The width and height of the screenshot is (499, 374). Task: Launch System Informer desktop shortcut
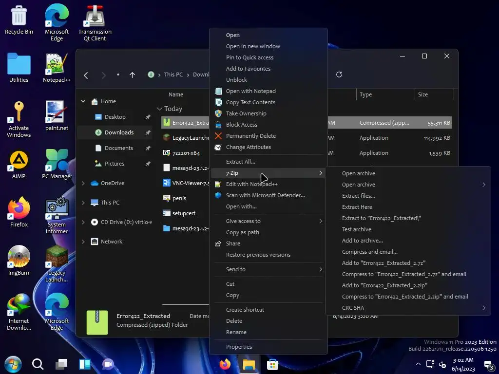pos(57,216)
